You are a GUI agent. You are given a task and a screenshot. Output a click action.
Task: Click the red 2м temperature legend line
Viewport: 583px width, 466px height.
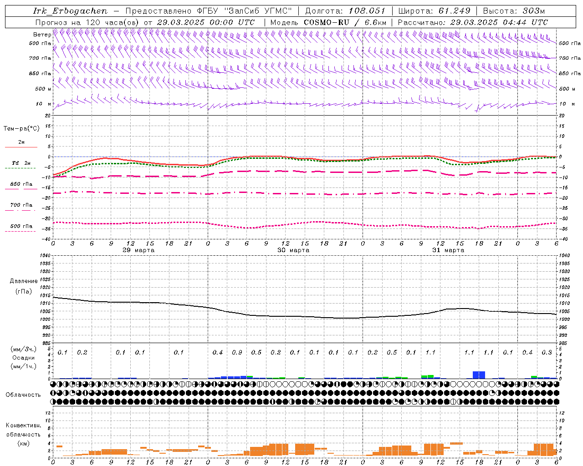pyautogui.click(x=21, y=147)
